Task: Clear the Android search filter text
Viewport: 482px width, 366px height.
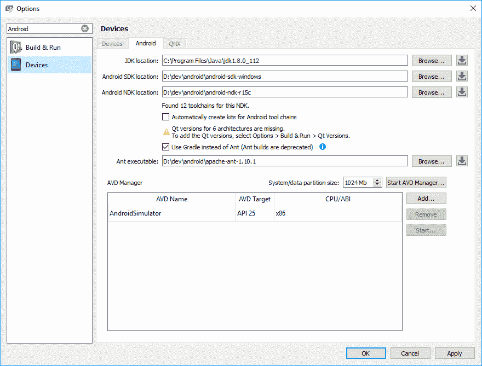Action: (85, 29)
